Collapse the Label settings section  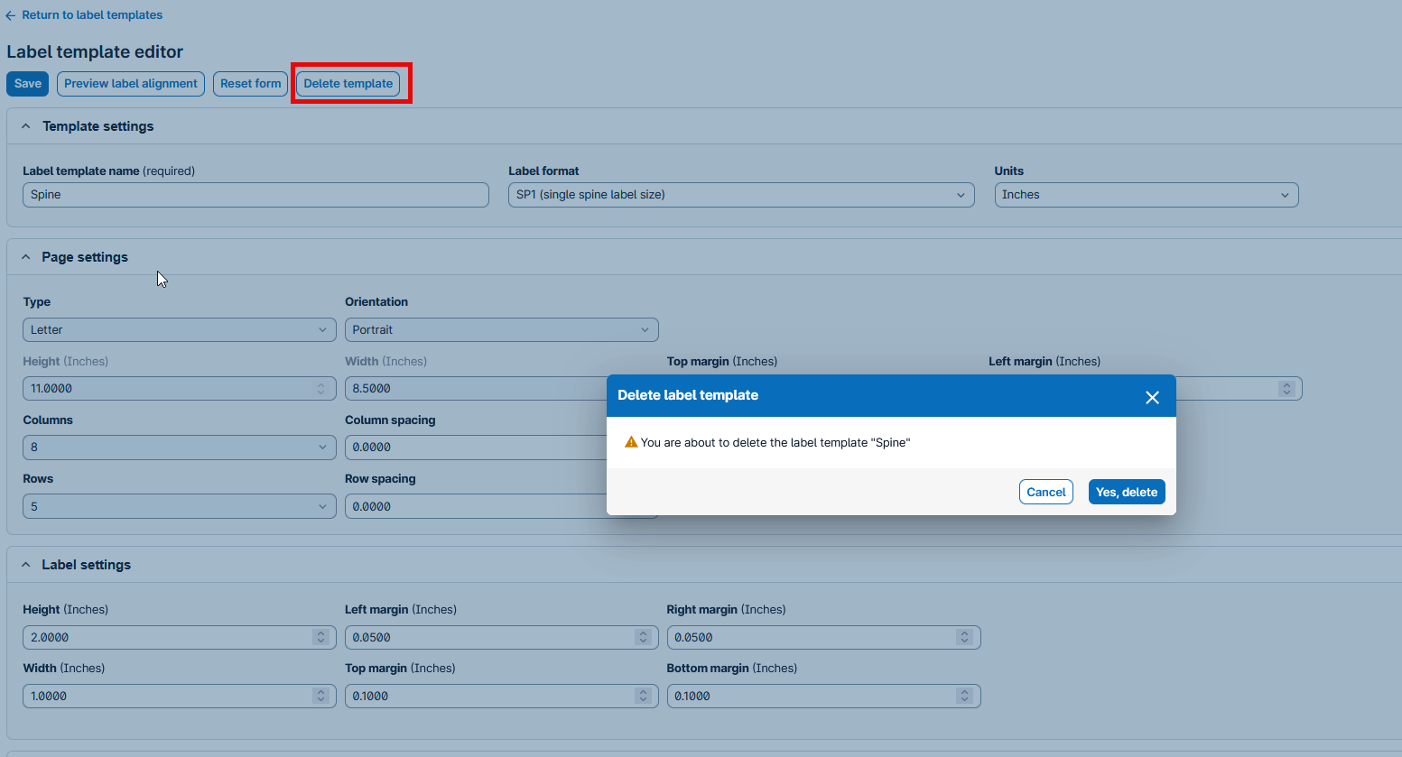pos(26,565)
